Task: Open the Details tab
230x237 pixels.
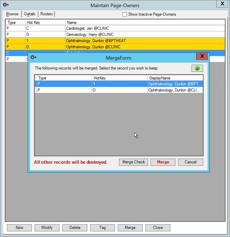Action: (30, 14)
